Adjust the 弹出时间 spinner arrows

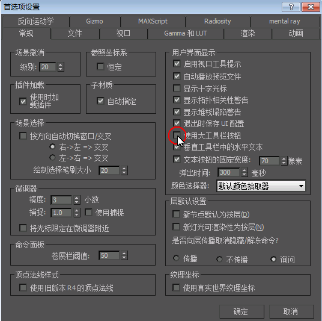[244, 172]
